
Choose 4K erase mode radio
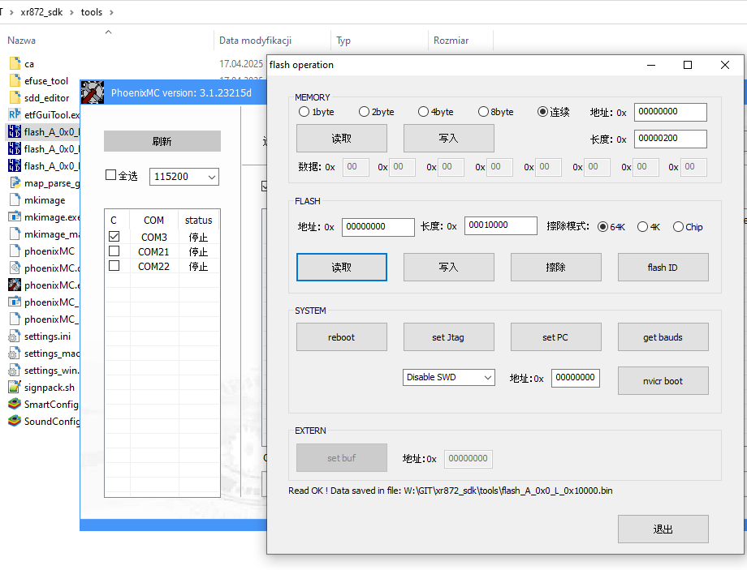(643, 227)
